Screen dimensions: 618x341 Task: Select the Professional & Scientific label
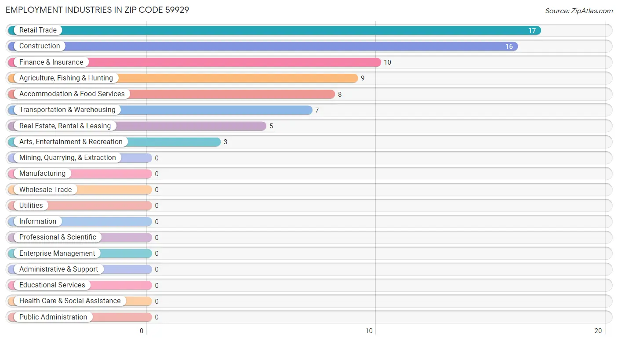58,237
